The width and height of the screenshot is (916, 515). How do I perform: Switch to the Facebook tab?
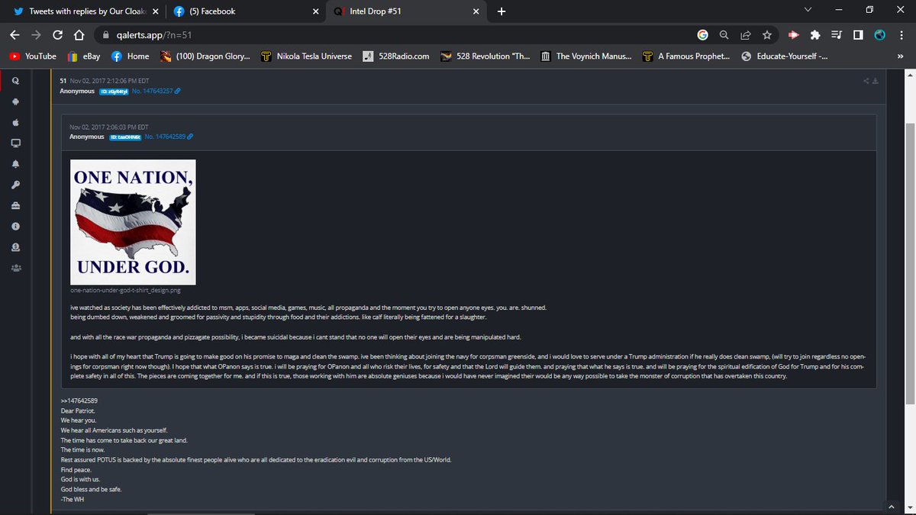tap(244, 11)
